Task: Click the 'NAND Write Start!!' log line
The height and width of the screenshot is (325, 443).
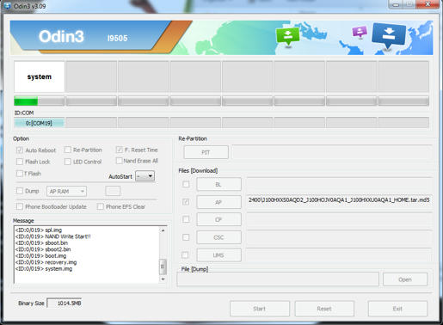Action: 52,236
